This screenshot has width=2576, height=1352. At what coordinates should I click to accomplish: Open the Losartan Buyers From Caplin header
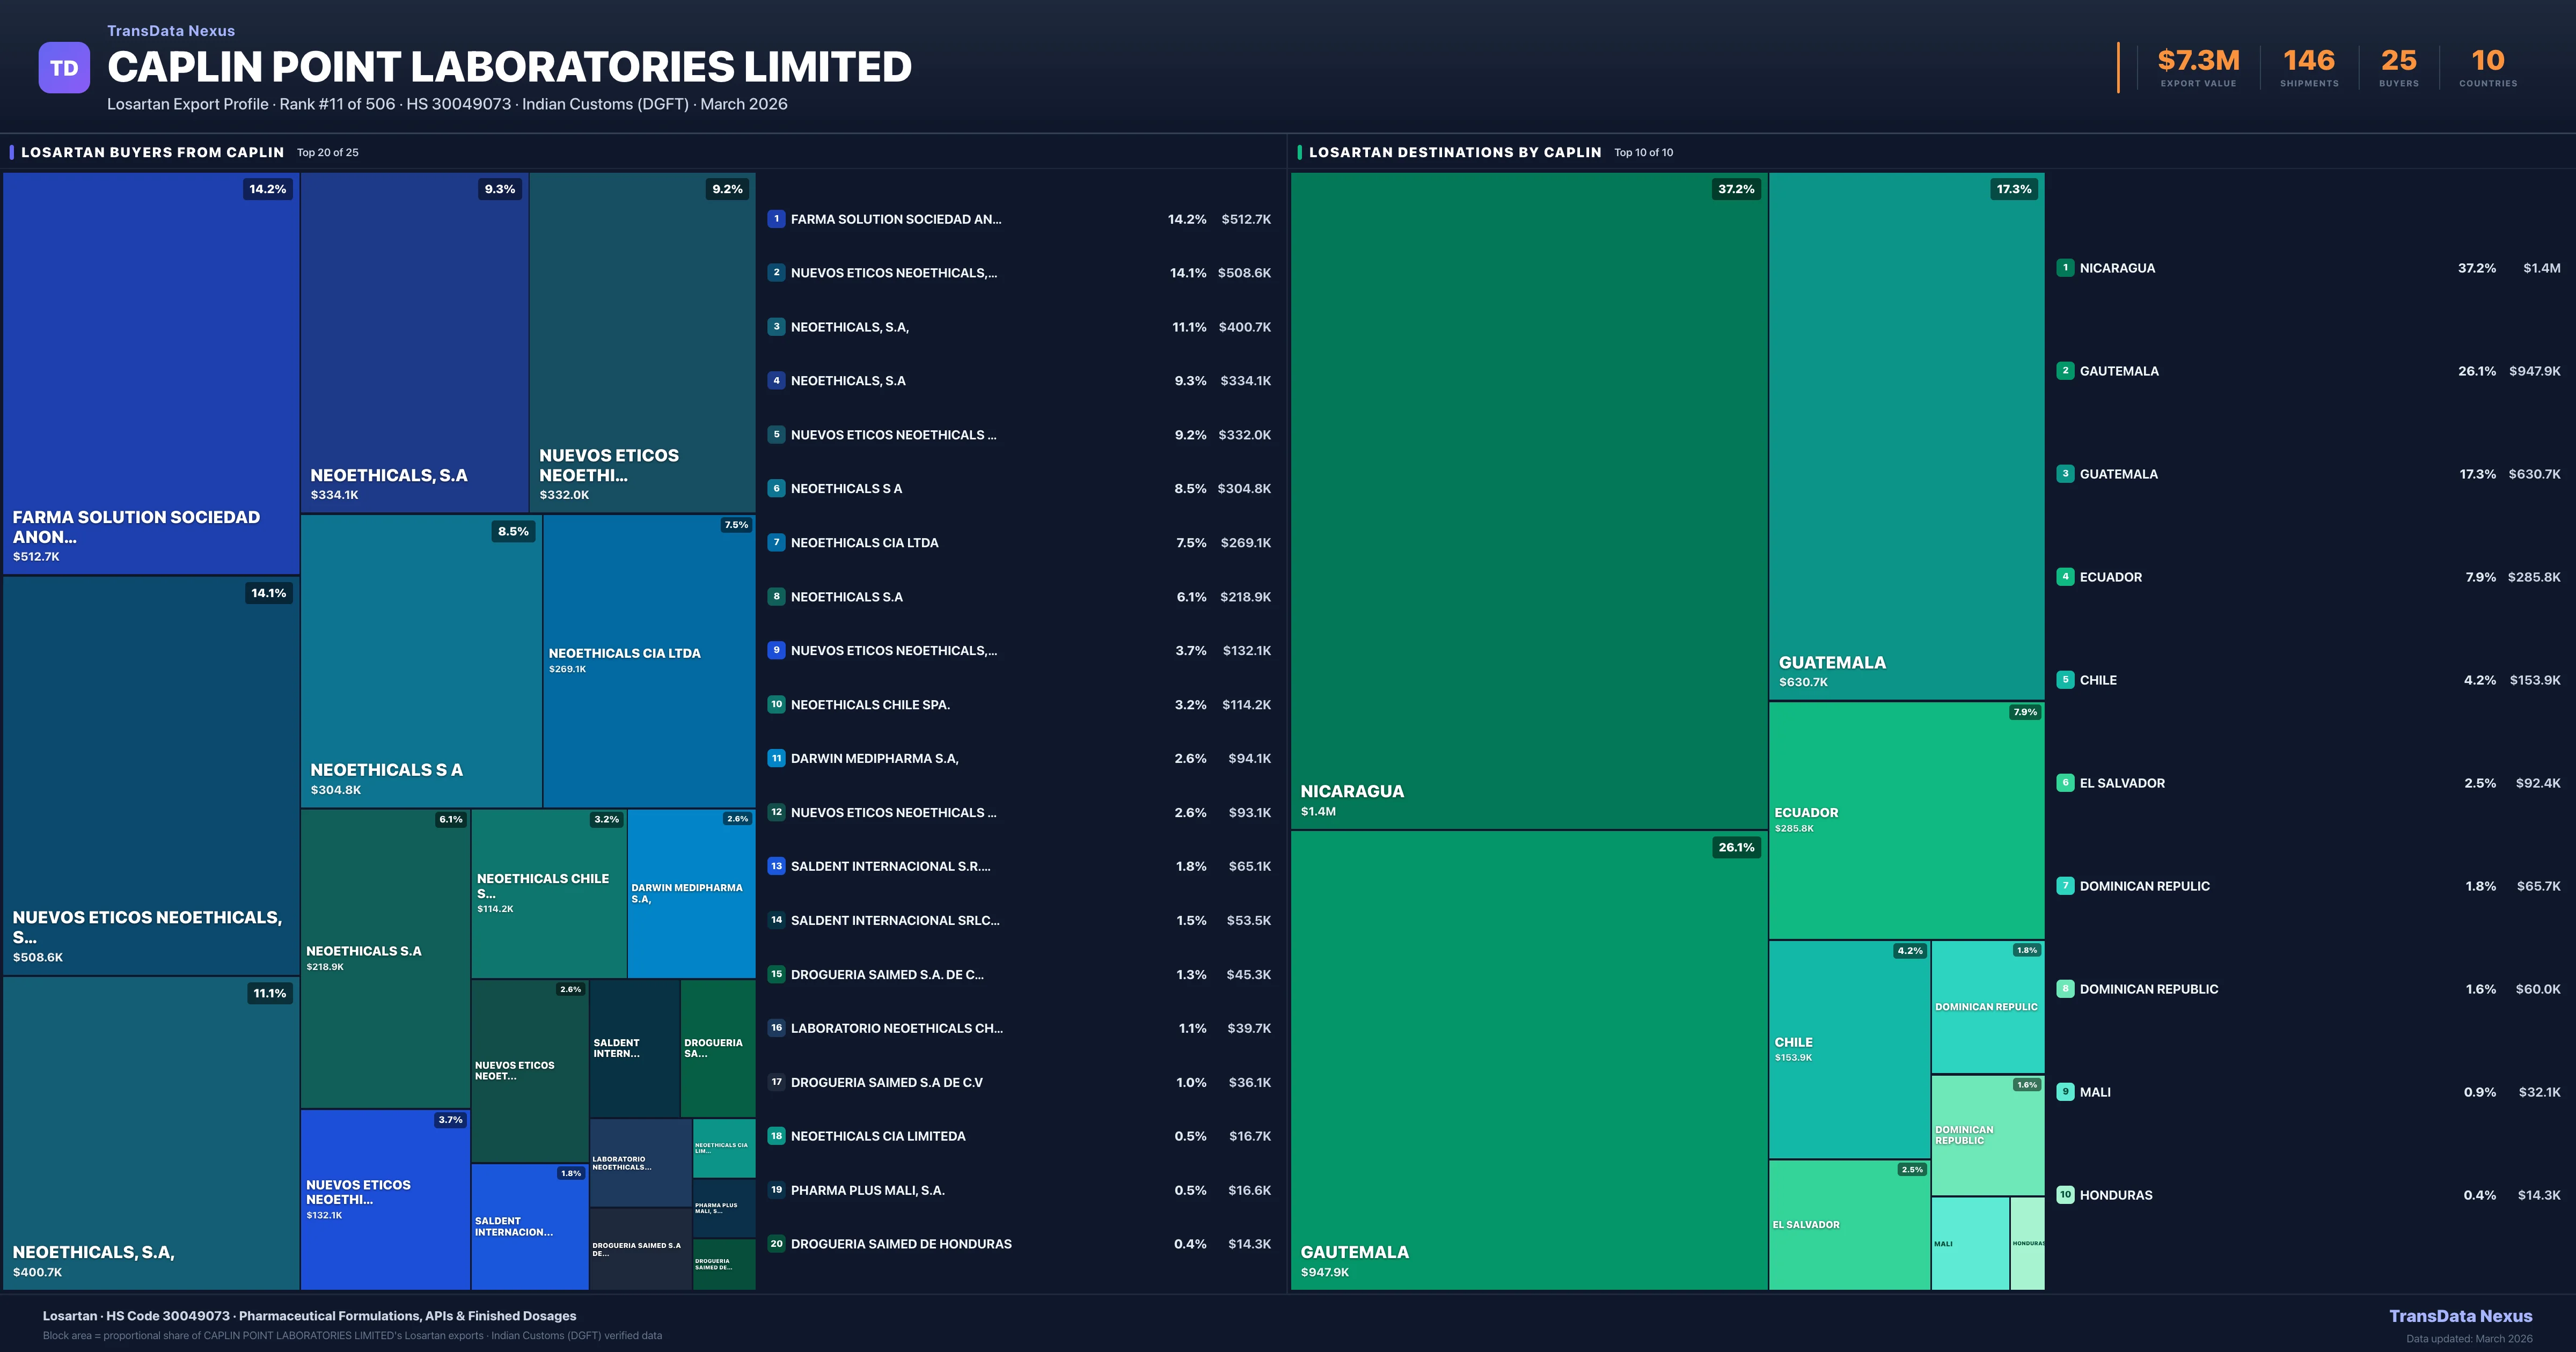pos(152,152)
